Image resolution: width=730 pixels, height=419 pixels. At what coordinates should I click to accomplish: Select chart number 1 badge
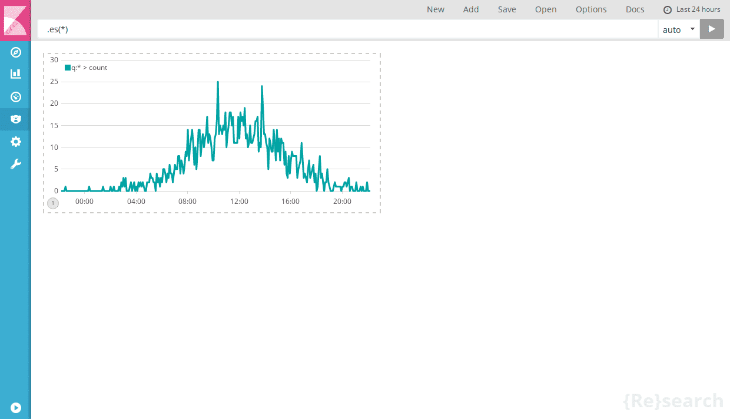click(53, 203)
